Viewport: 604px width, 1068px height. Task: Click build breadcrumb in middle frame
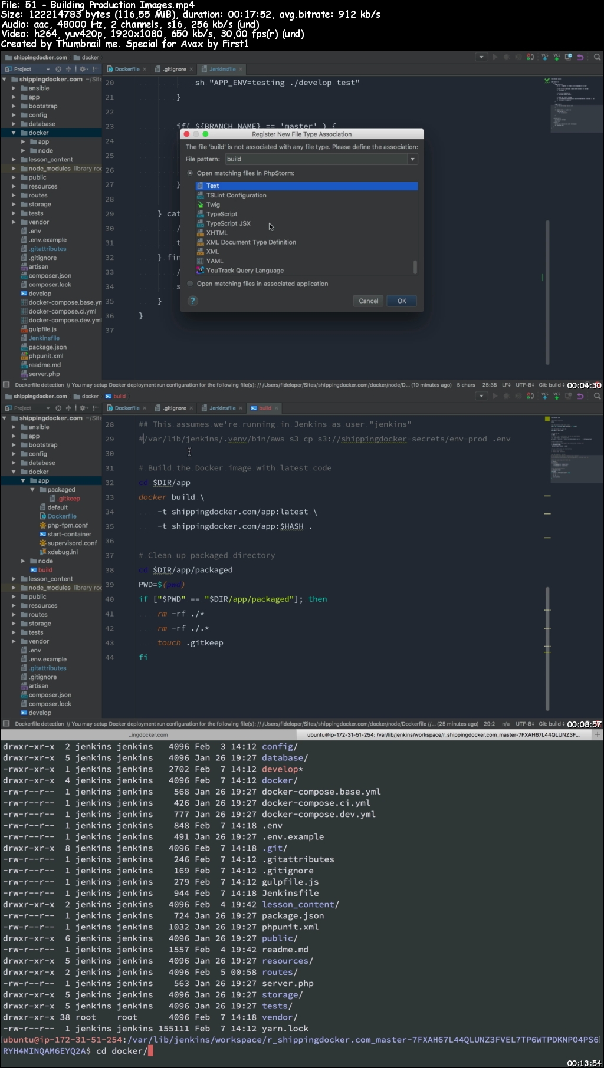pyautogui.click(x=116, y=396)
